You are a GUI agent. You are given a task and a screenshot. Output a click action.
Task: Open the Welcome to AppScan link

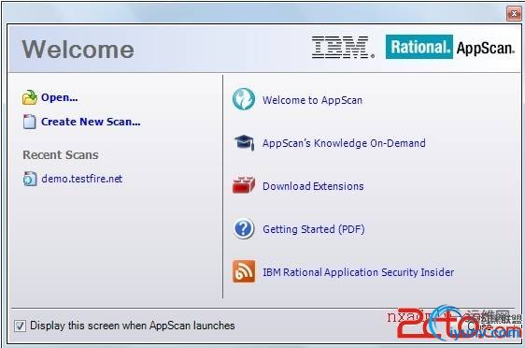(312, 100)
